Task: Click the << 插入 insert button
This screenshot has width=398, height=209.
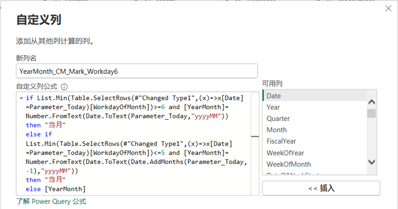Action: [x=321, y=188]
